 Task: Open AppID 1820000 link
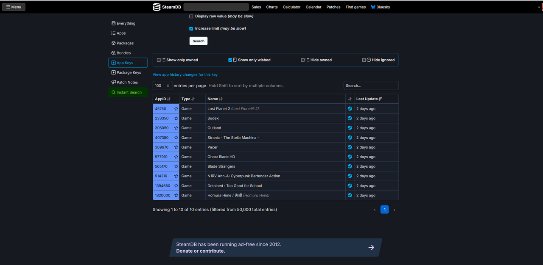[x=162, y=196]
